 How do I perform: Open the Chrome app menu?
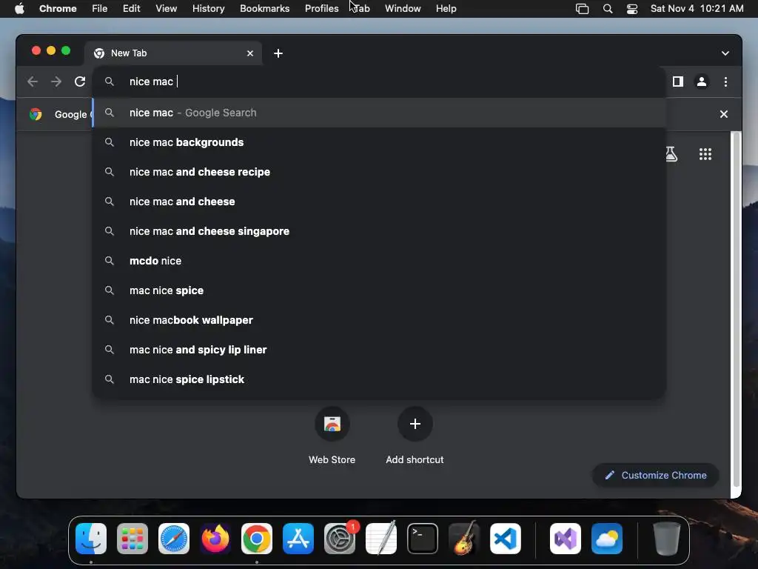pyautogui.click(x=58, y=8)
